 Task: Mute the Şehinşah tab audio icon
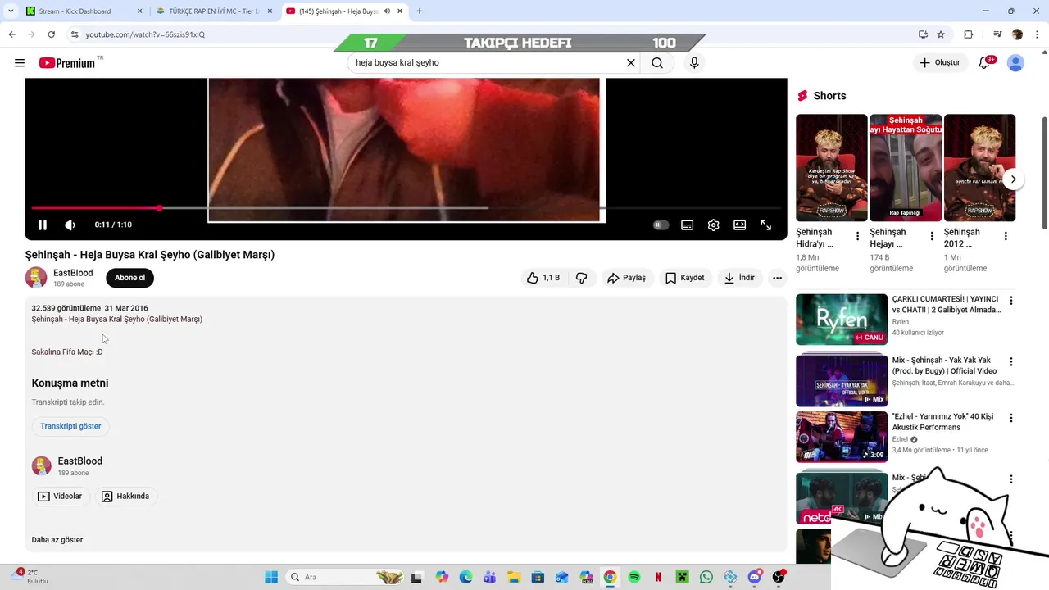click(387, 11)
